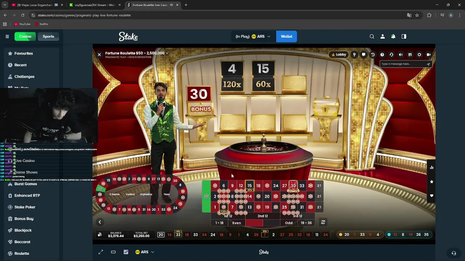The width and height of the screenshot is (465, 261).
Task: Expand Fortune Roulette table limits dropdown
Action: tap(137, 53)
